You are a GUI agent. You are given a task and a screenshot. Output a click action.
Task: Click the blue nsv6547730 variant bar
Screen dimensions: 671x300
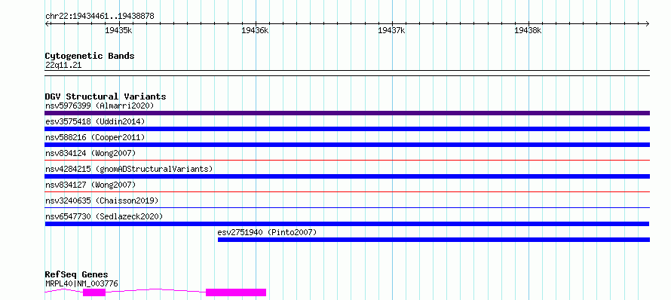click(347, 224)
